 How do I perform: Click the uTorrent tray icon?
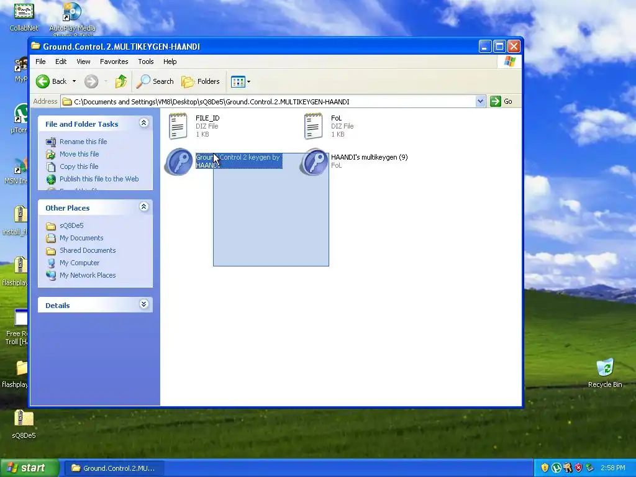[x=556, y=468]
